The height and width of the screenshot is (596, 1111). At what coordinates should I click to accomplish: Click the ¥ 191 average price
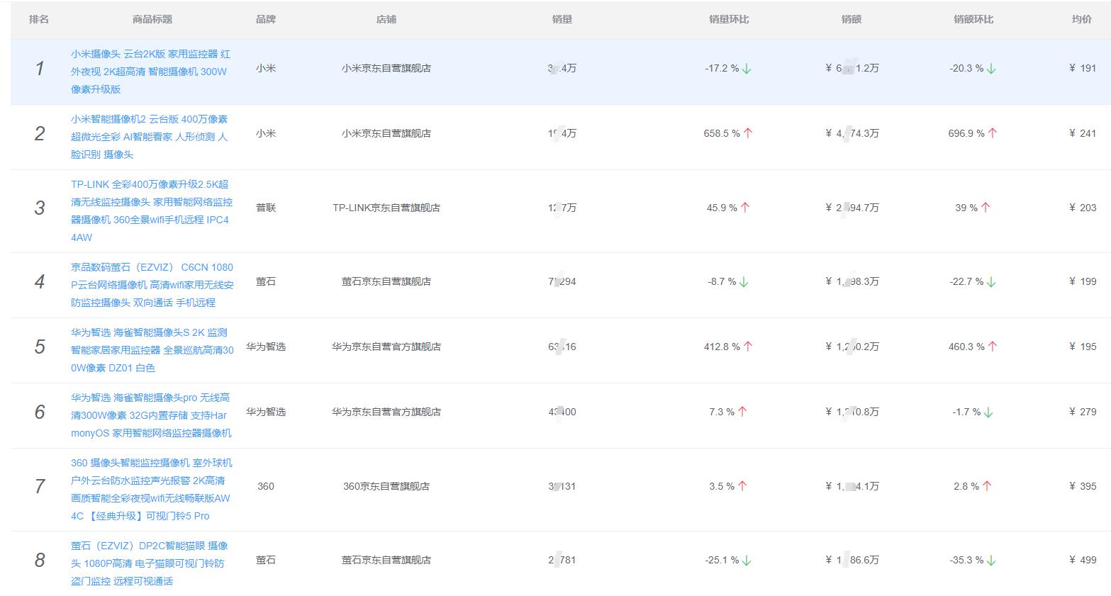pos(1083,68)
